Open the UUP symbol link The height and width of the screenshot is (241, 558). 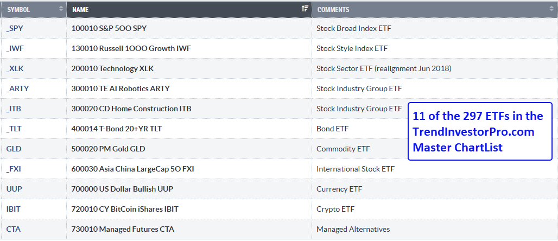[x=14, y=189]
